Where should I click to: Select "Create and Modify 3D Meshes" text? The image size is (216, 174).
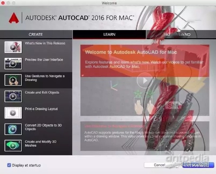pyautogui.click(x=40, y=144)
